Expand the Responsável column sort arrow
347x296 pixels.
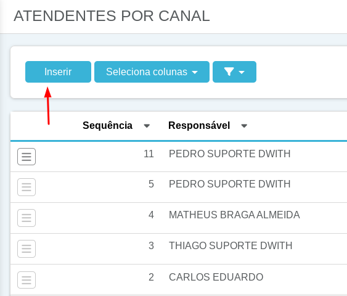pyautogui.click(x=244, y=126)
